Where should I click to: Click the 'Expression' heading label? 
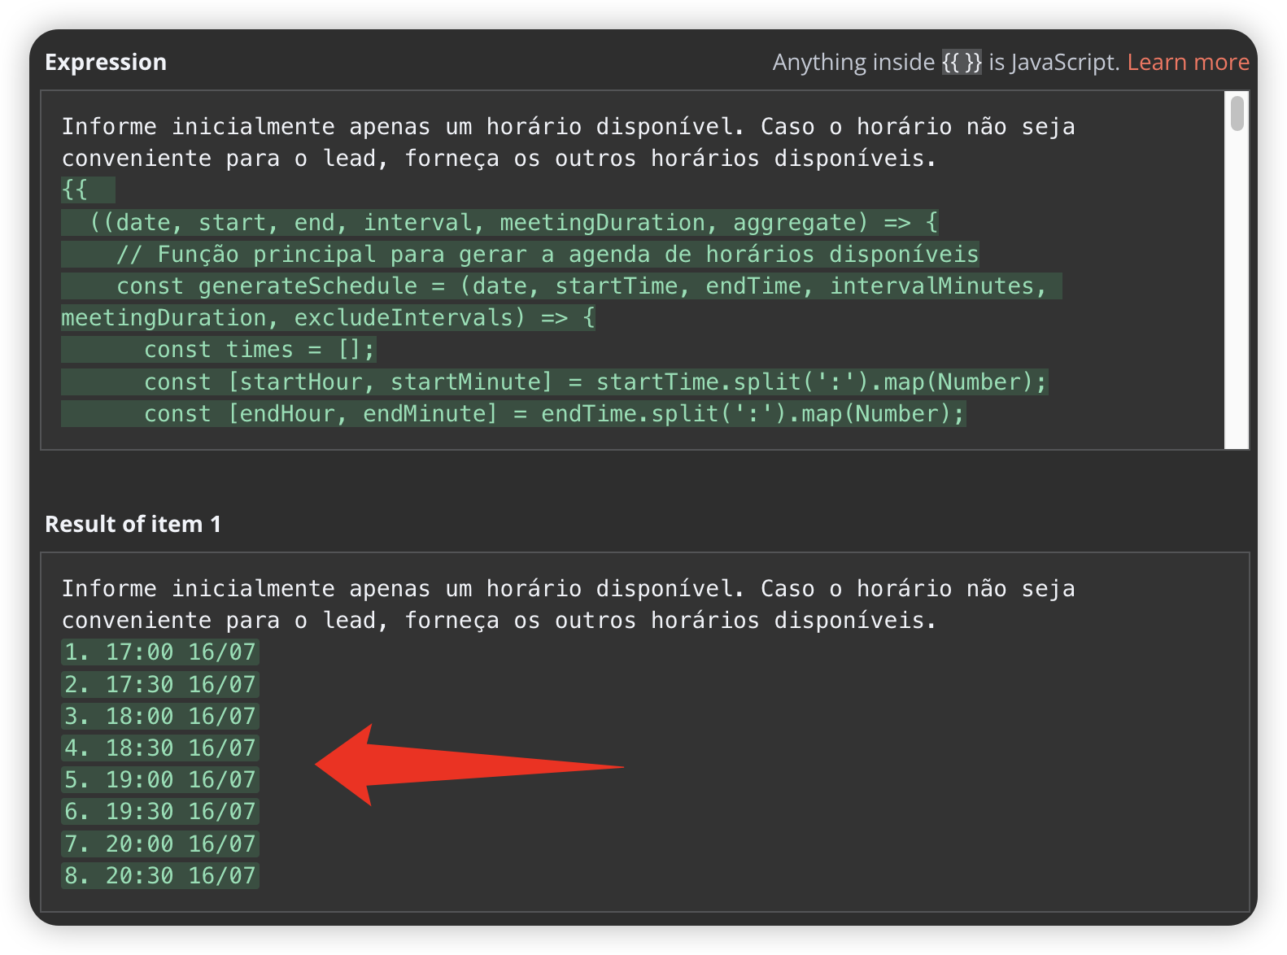point(106,62)
